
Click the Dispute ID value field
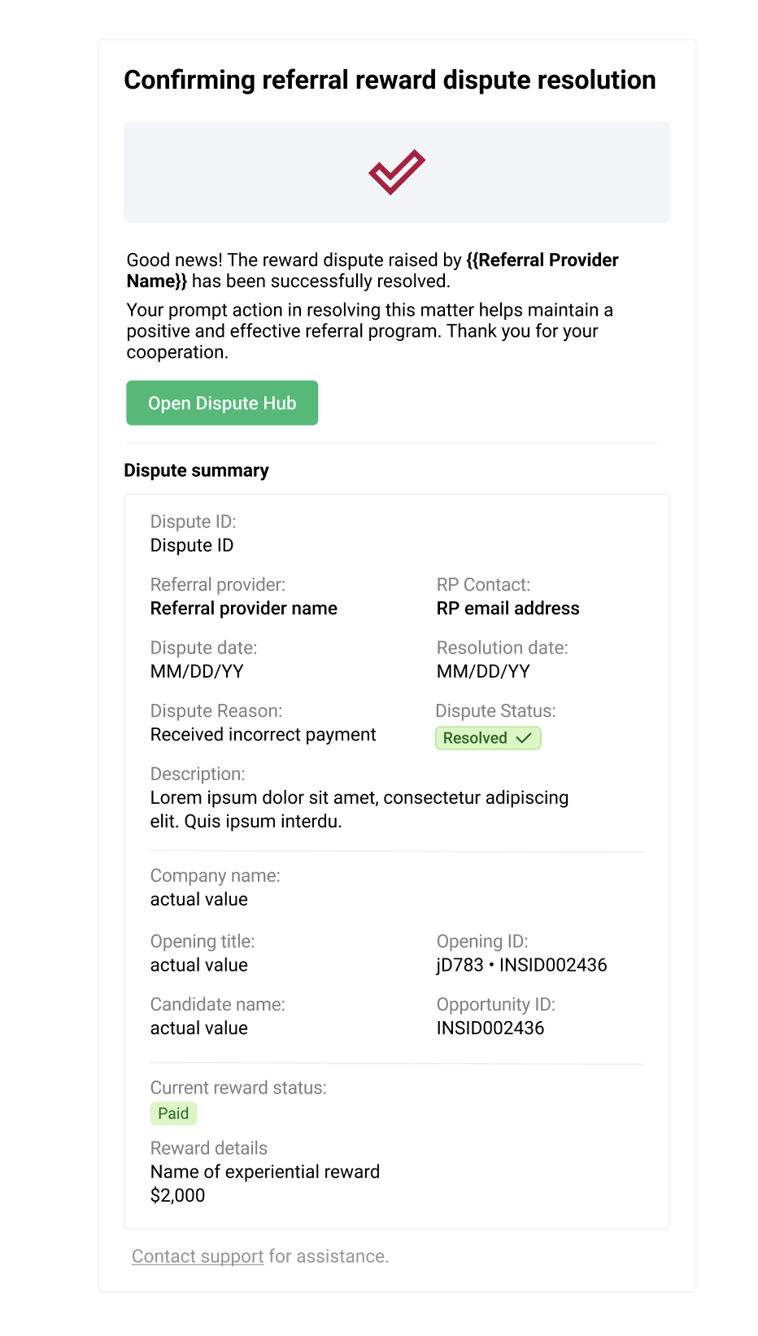coord(192,545)
